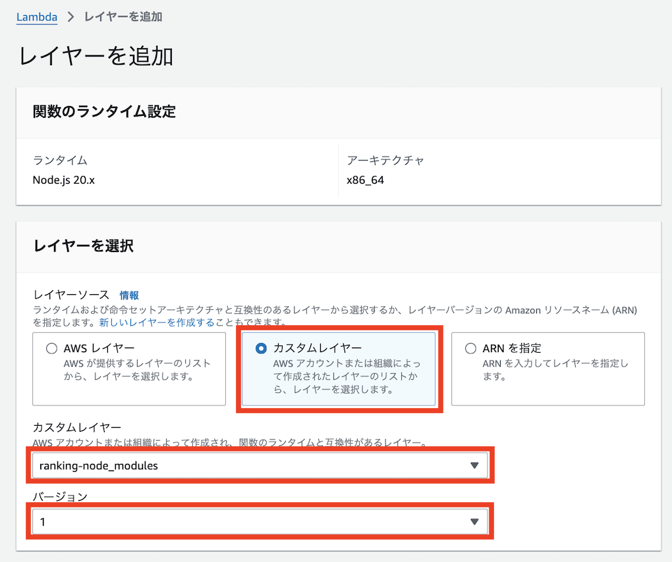672x562 pixels.
Task: Click the レイヤーを選択 section header
Action: tap(83, 246)
